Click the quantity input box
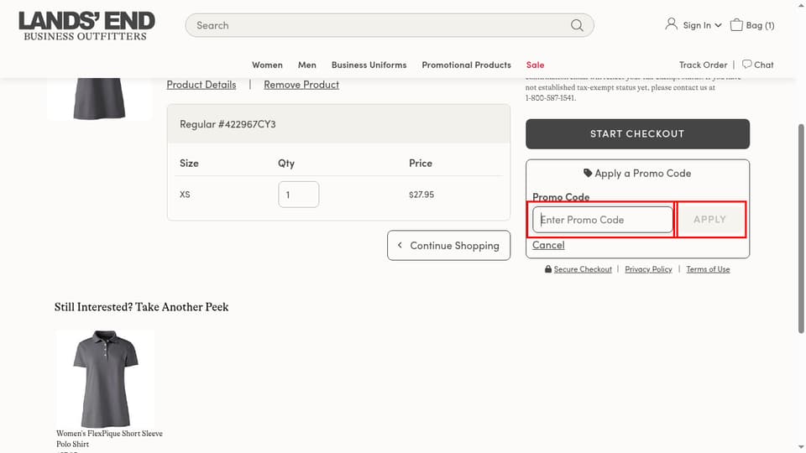This screenshot has width=806, height=453. (298, 195)
